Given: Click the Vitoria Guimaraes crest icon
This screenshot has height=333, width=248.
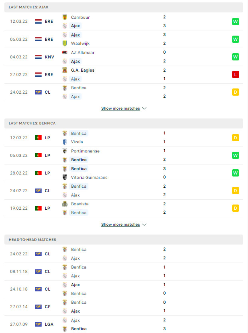Looking at the screenshot, I should (65, 177).
